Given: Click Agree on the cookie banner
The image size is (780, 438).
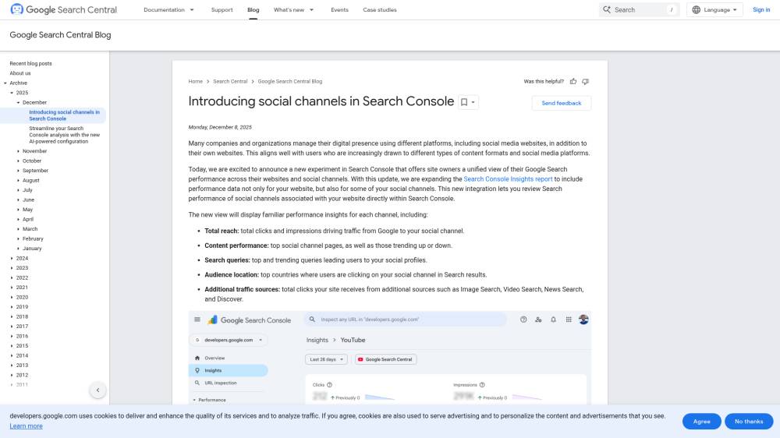Looking at the screenshot, I should pos(701,421).
